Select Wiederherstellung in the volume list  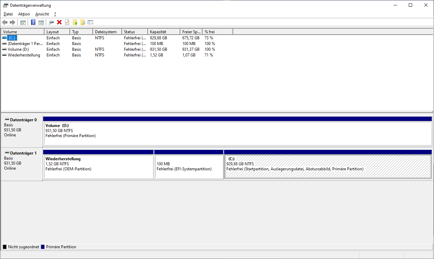tap(24, 55)
